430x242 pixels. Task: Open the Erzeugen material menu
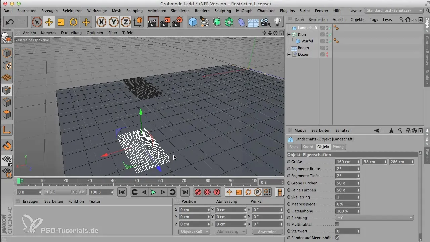click(x=31, y=201)
